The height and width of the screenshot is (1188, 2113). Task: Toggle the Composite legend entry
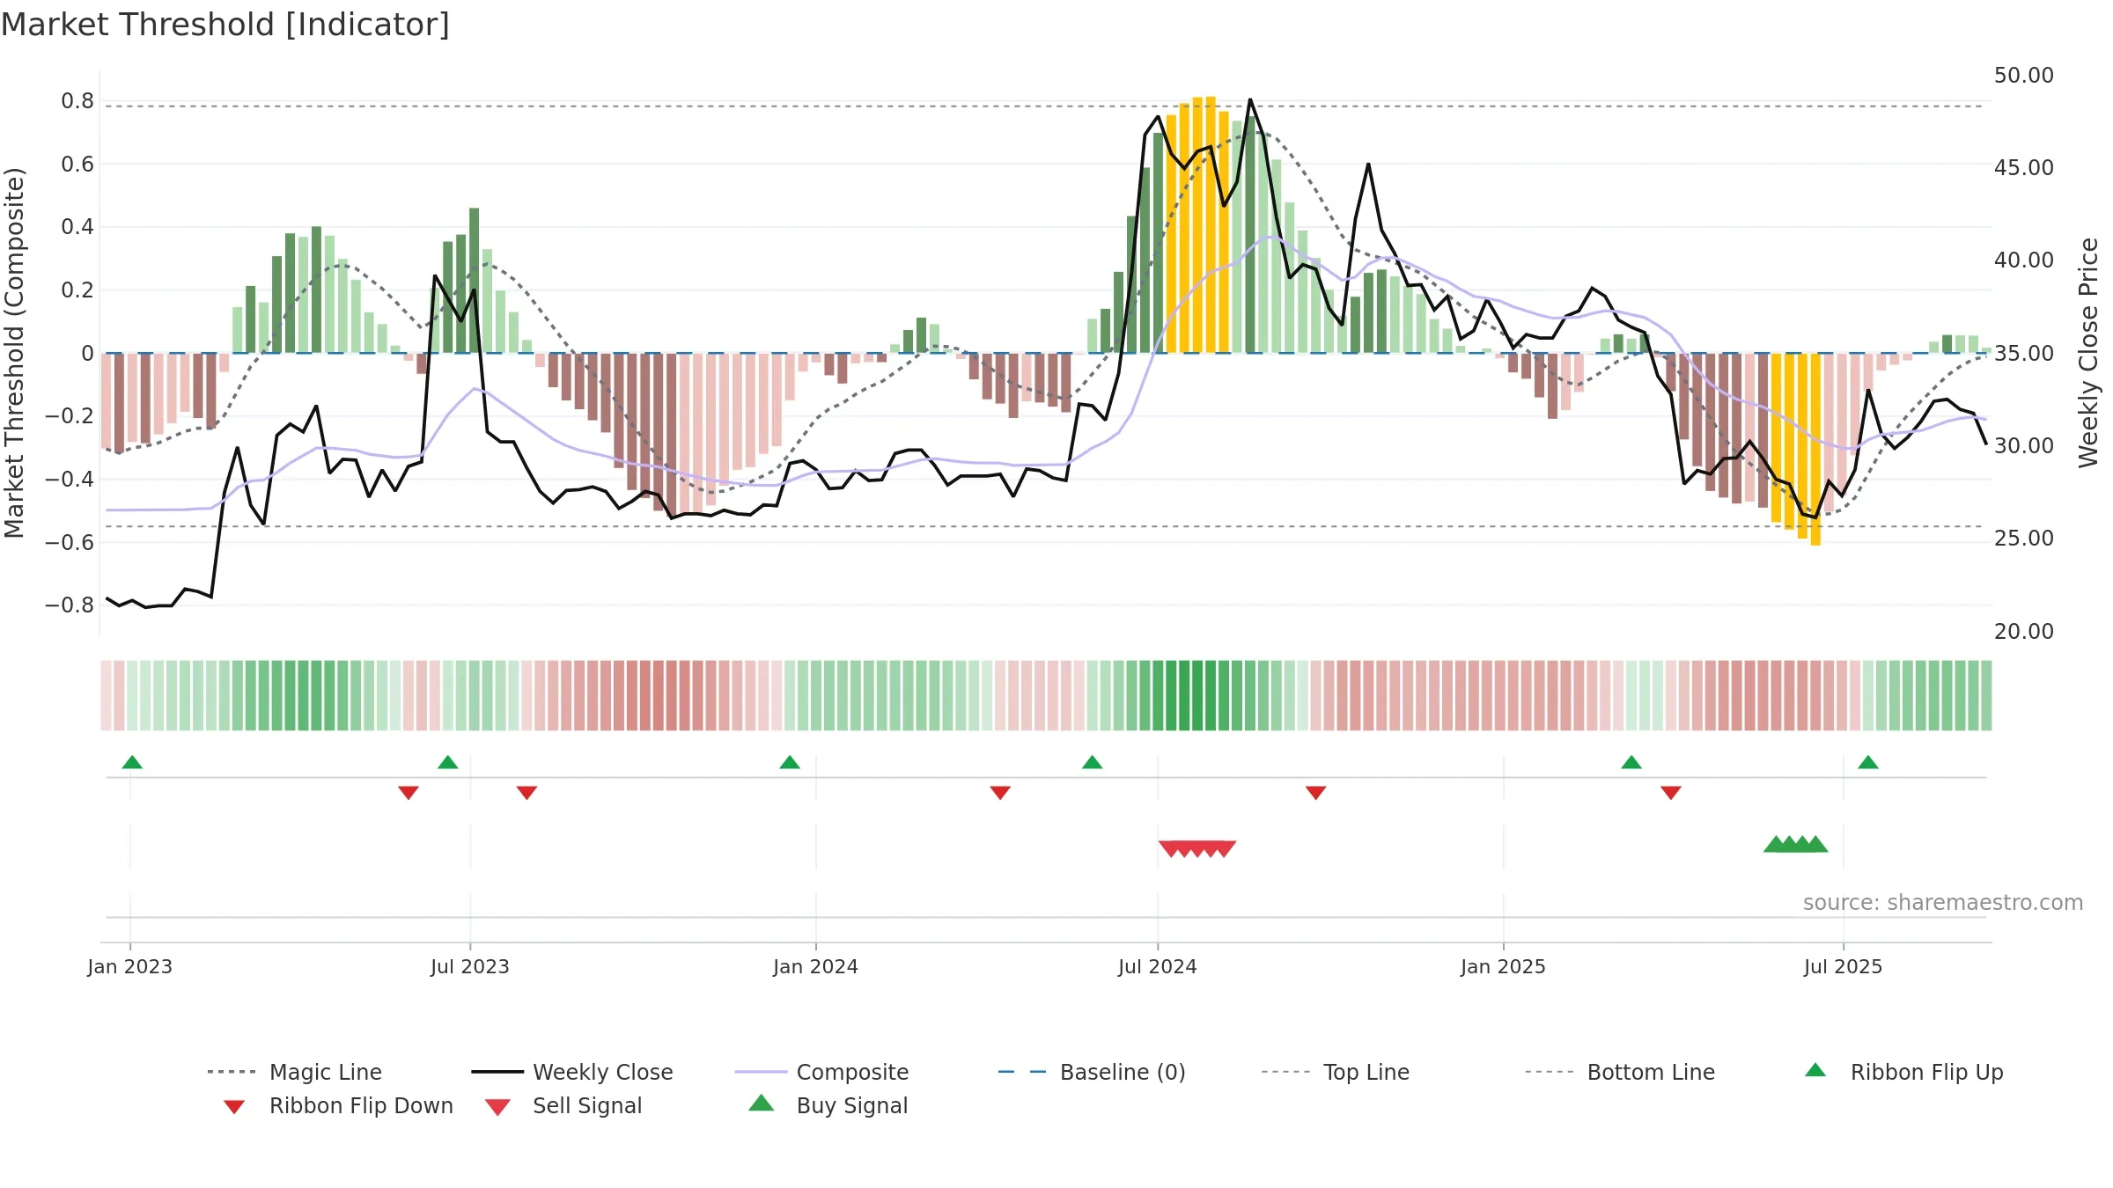(x=822, y=1072)
